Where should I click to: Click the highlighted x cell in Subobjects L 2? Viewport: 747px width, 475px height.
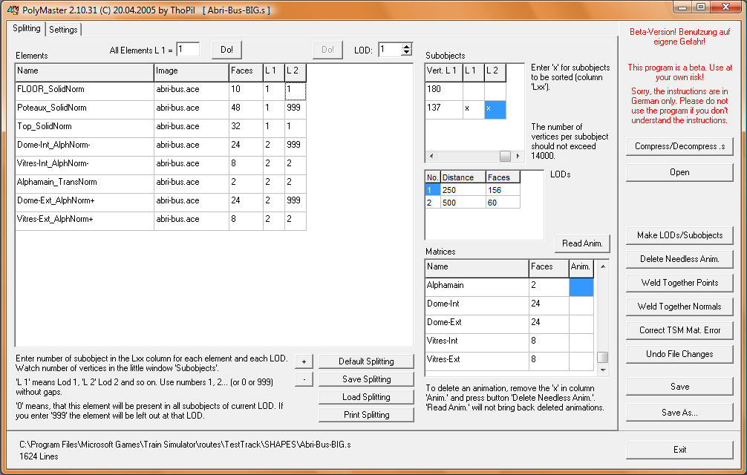tap(495, 109)
